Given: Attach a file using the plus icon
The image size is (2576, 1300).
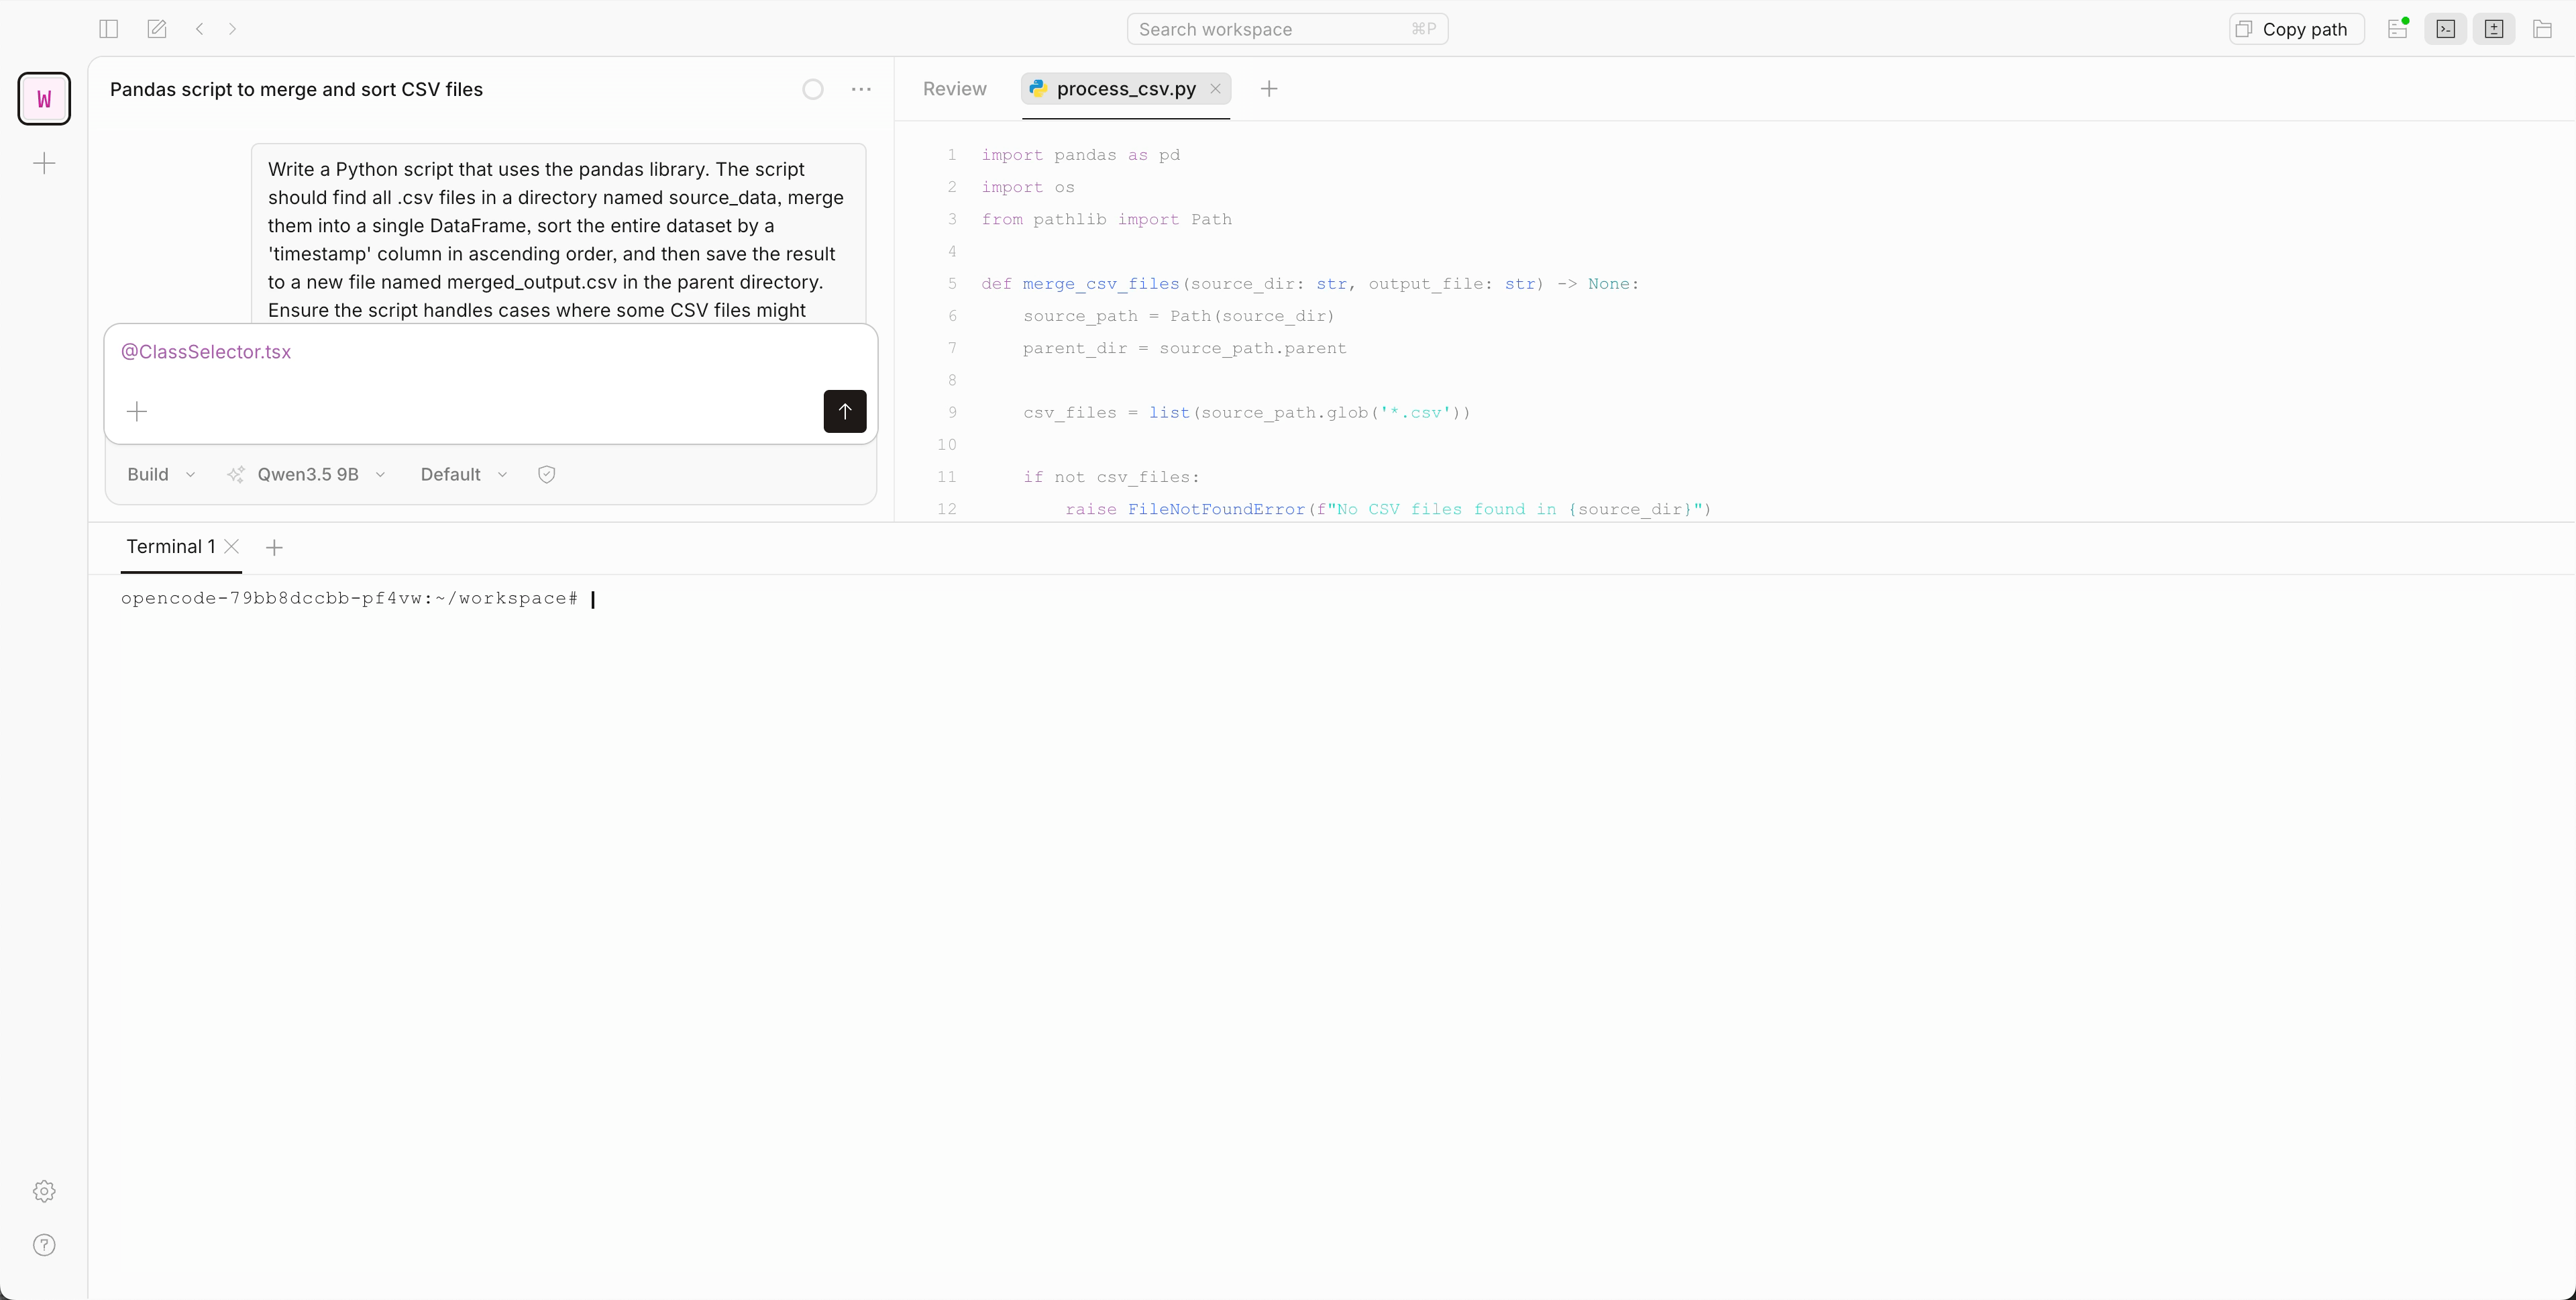Looking at the screenshot, I should (136, 411).
